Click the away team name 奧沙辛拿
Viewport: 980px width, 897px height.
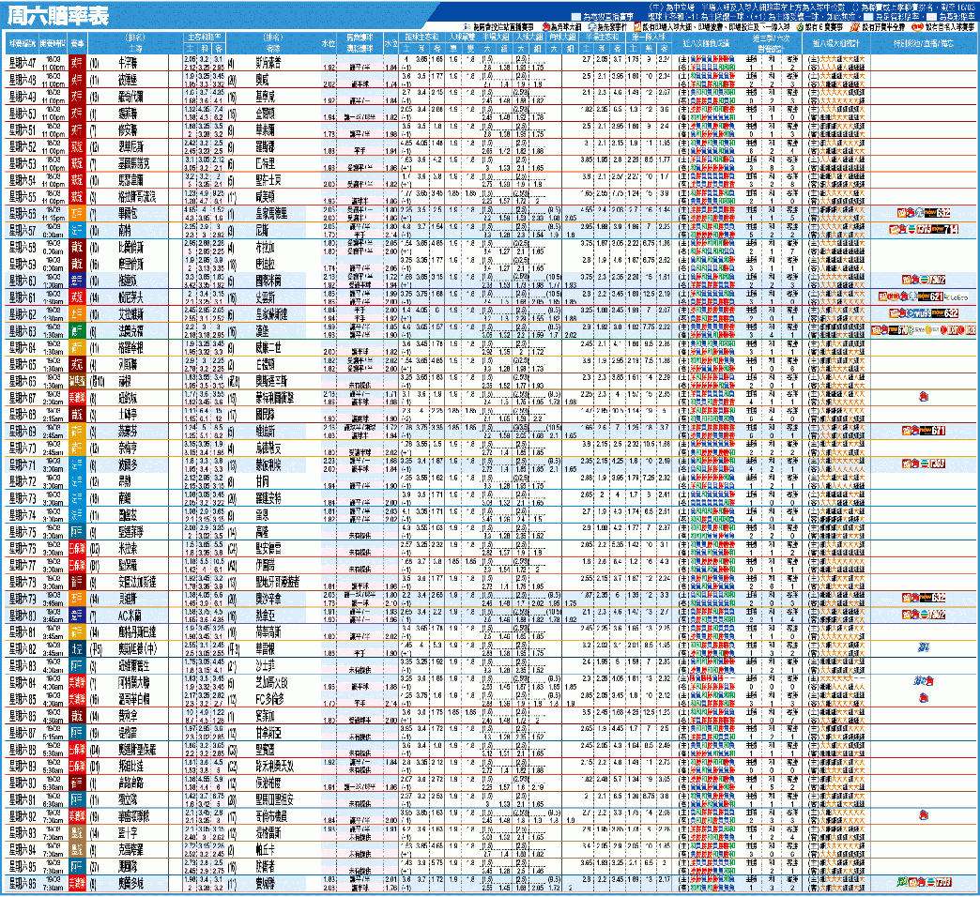point(268,599)
